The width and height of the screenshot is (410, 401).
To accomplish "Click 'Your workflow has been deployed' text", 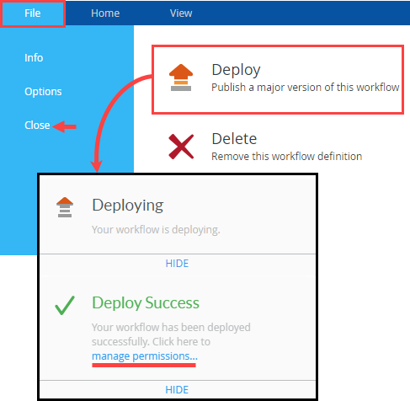I will pyautogui.click(x=171, y=328).
